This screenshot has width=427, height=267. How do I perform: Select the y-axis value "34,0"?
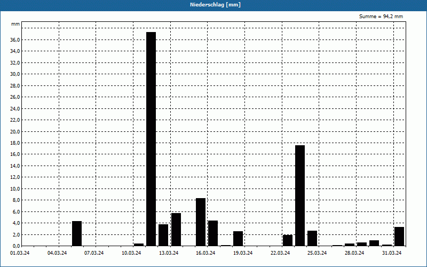(x=15, y=51)
